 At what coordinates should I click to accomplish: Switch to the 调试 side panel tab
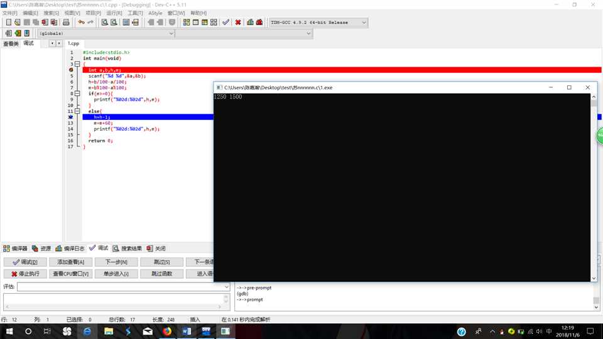(28, 43)
